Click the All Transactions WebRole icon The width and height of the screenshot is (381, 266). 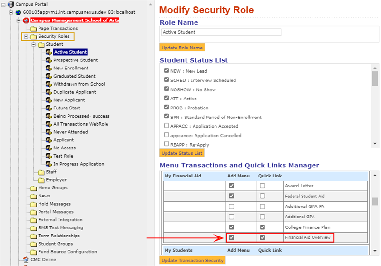[x=49, y=124]
